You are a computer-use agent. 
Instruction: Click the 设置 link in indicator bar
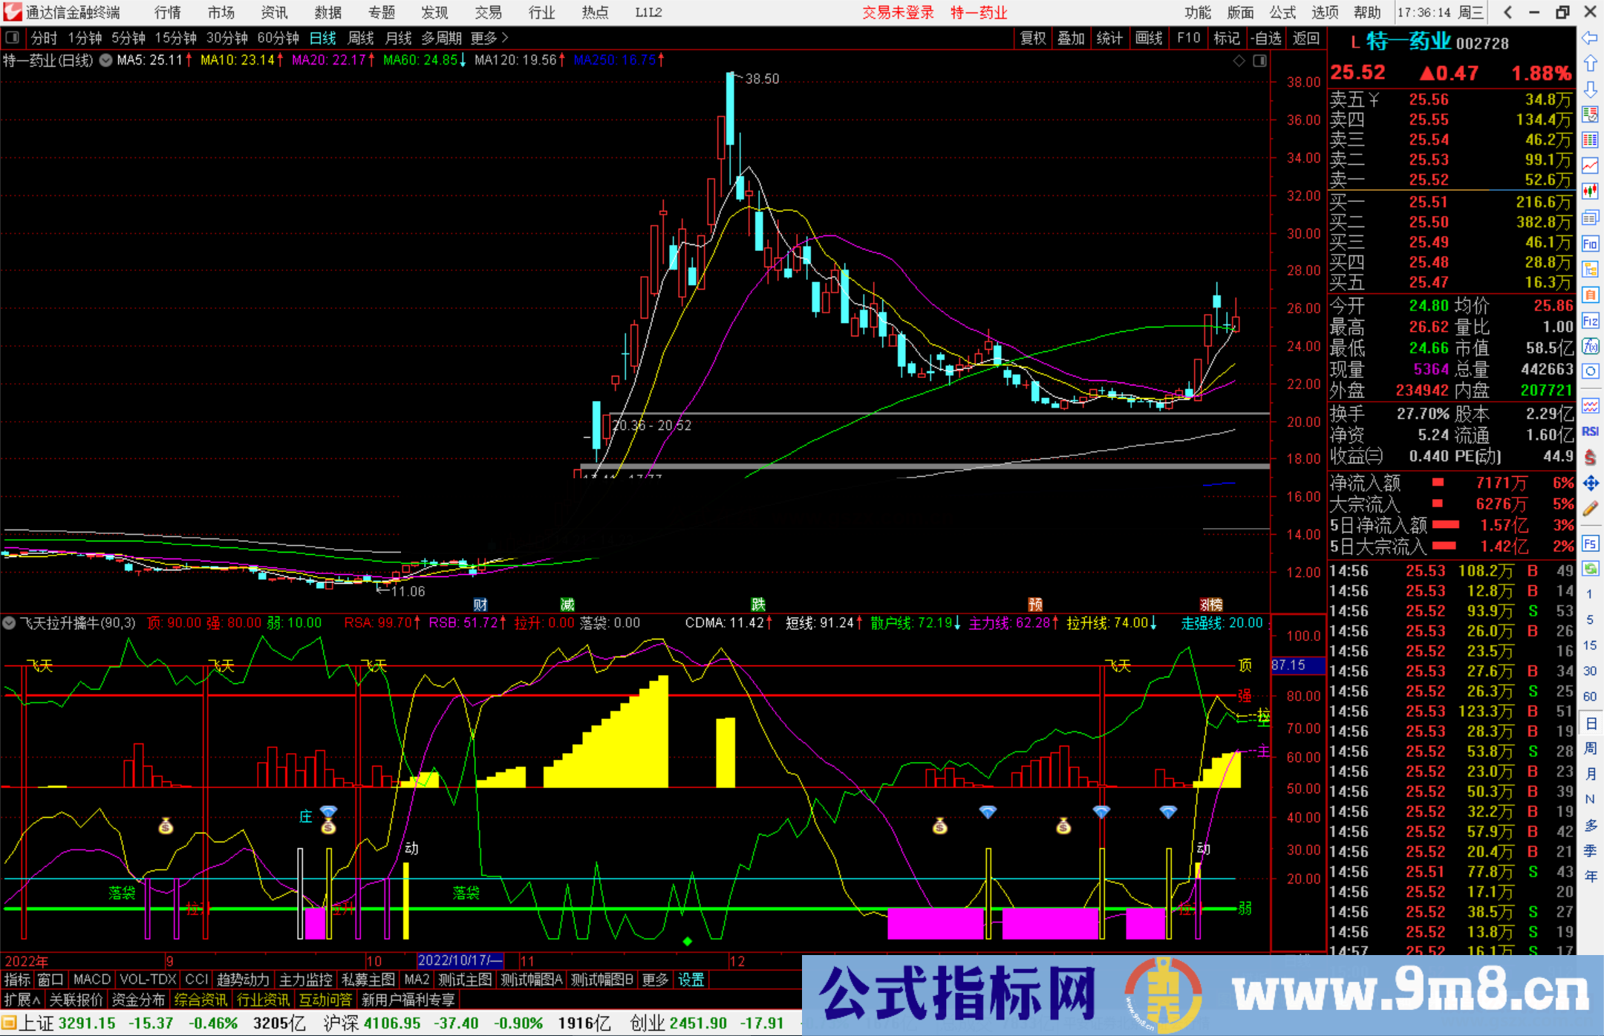pyautogui.click(x=691, y=980)
